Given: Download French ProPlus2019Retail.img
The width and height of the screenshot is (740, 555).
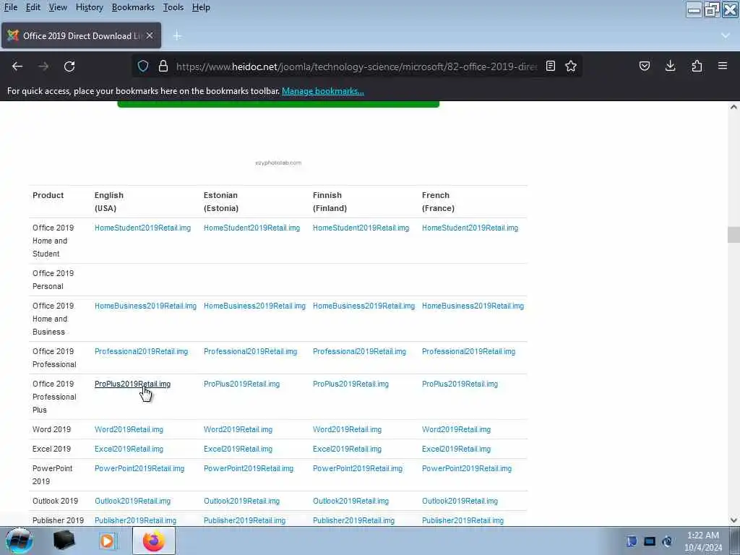Looking at the screenshot, I should (460, 384).
